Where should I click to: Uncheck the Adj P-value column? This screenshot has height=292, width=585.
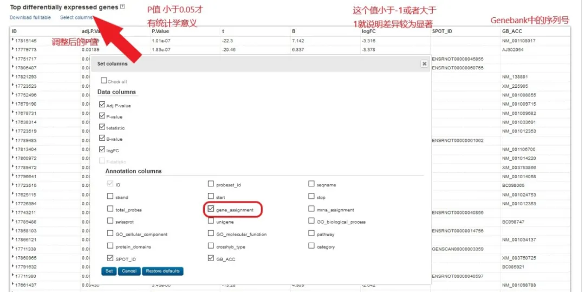(x=102, y=105)
